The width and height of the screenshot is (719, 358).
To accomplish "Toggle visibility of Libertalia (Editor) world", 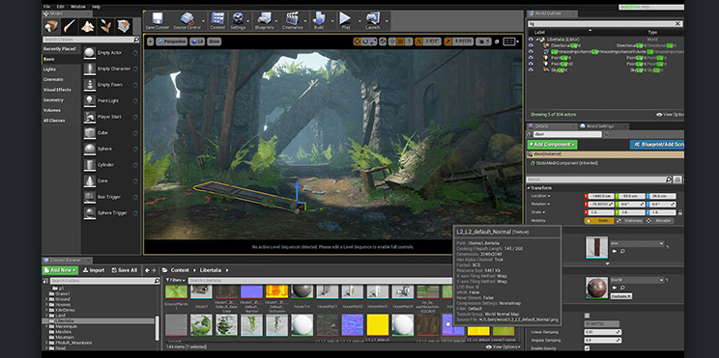I will (x=531, y=40).
